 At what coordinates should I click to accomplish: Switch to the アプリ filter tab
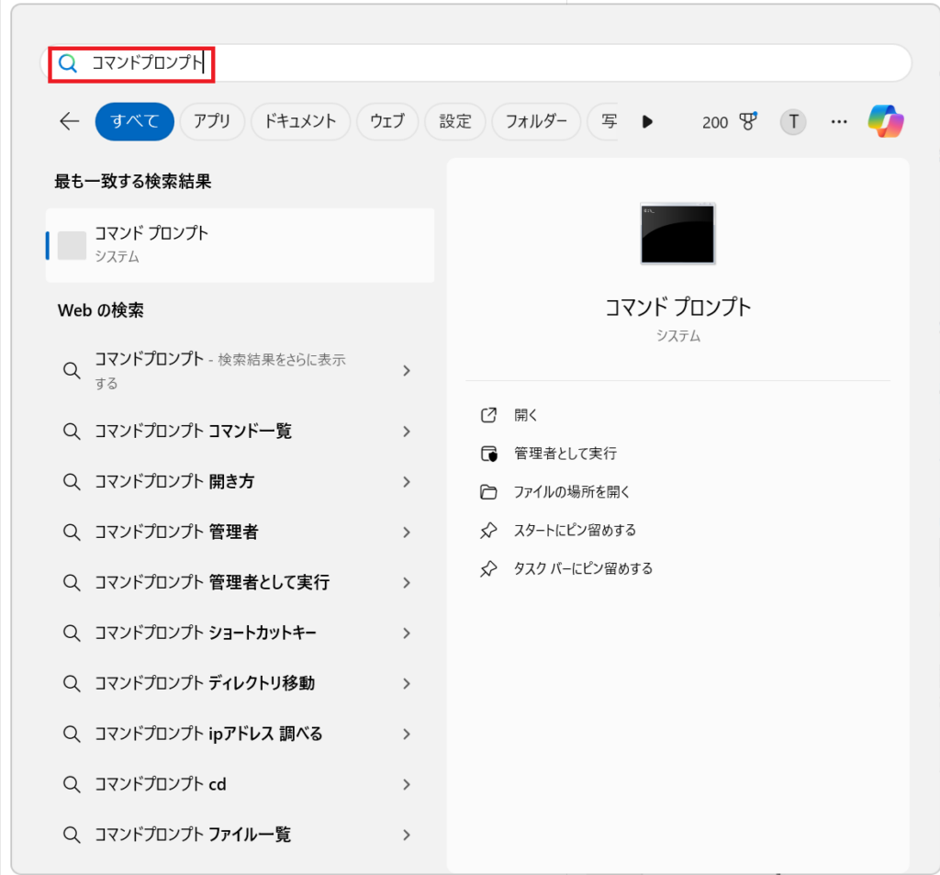pyautogui.click(x=212, y=121)
